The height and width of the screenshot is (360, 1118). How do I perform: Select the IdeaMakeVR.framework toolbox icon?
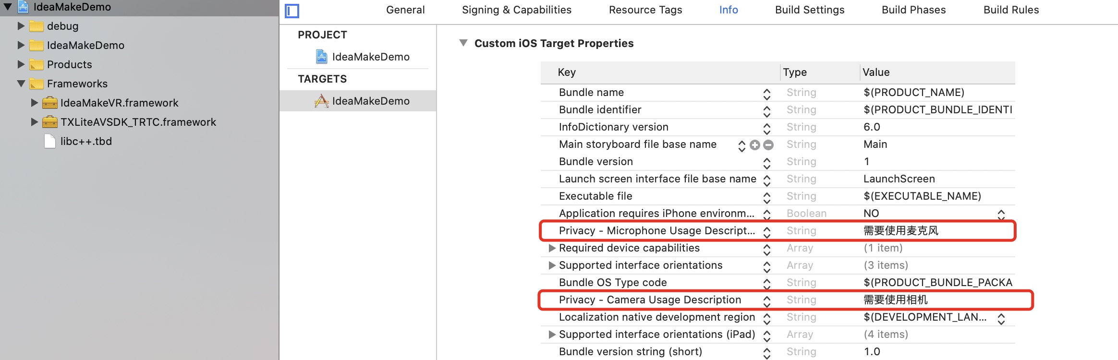[x=49, y=103]
